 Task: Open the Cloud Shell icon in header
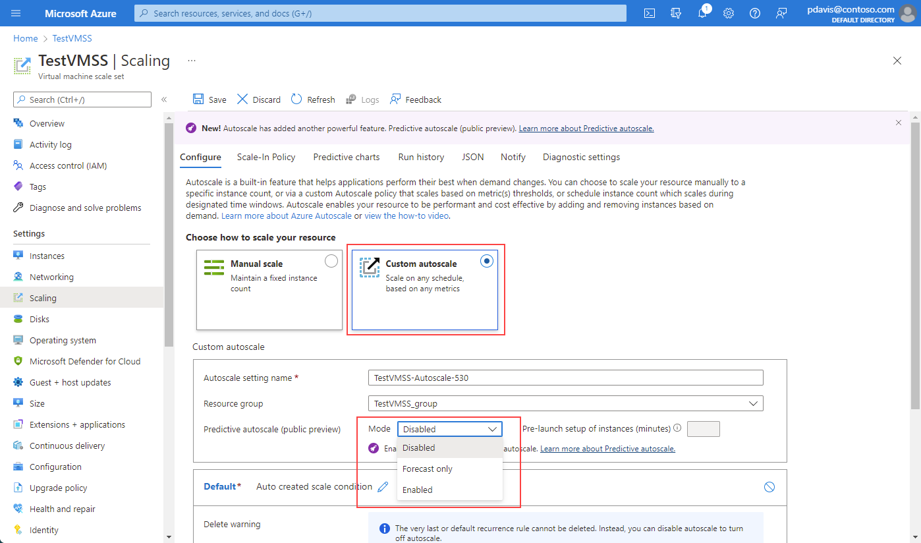(650, 13)
